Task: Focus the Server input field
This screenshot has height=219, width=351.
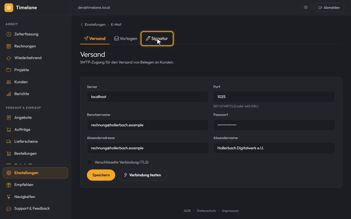Action: click(148, 97)
